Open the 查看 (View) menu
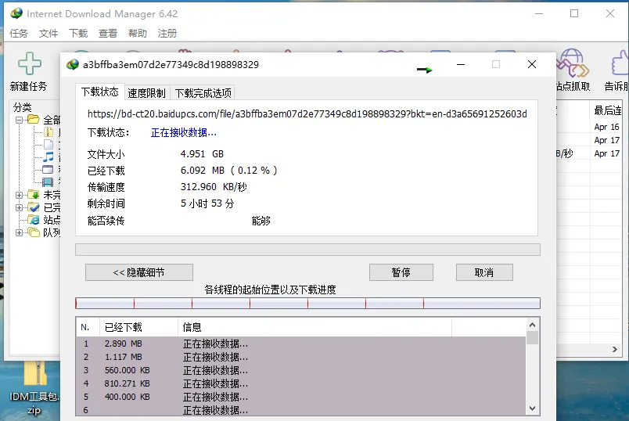Screen dimensions: 629x421 pos(108,34)
